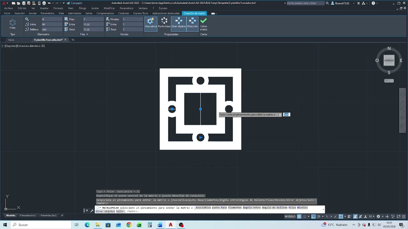The width and height of the screenshot is (408, 229).
Task: Click the command line customize wrench icon
Action: click(92, 211)
